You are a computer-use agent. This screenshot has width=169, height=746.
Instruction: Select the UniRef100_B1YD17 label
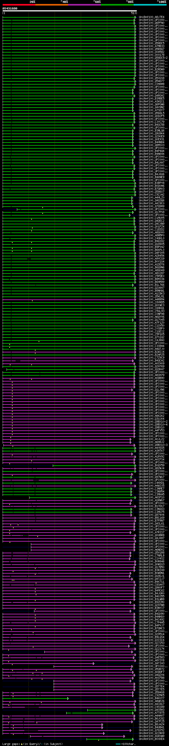point(151,506)
